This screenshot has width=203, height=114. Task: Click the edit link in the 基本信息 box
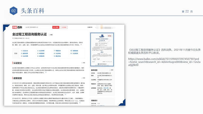(x=112, y=70)
